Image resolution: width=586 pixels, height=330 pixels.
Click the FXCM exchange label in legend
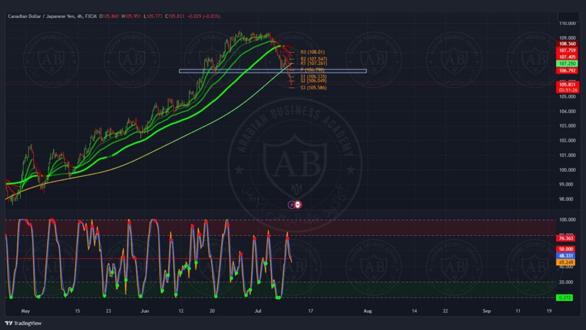[x=91, y=16]
